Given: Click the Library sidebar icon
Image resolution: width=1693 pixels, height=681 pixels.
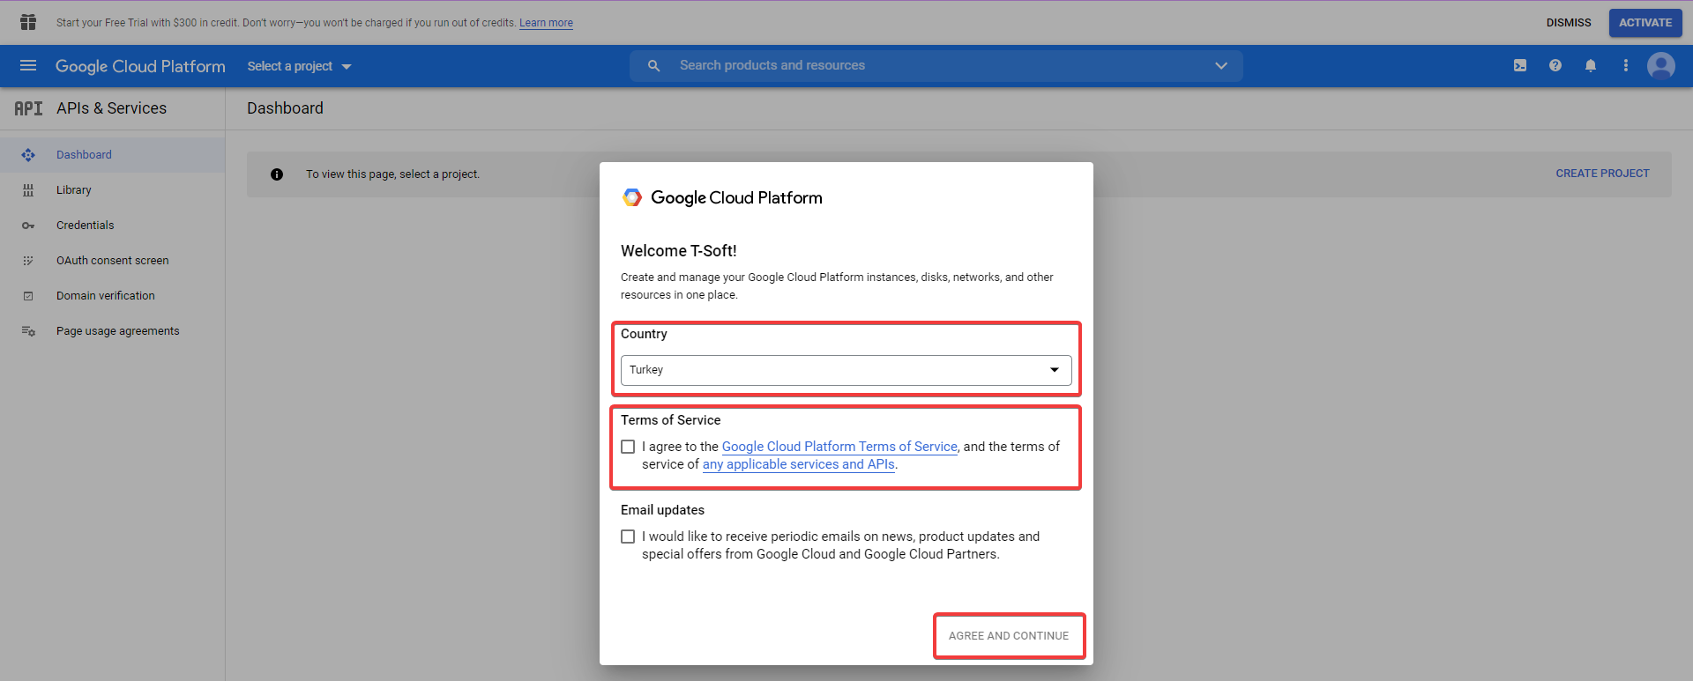Looking at the screenshot, I should click(x=28, y=190).
